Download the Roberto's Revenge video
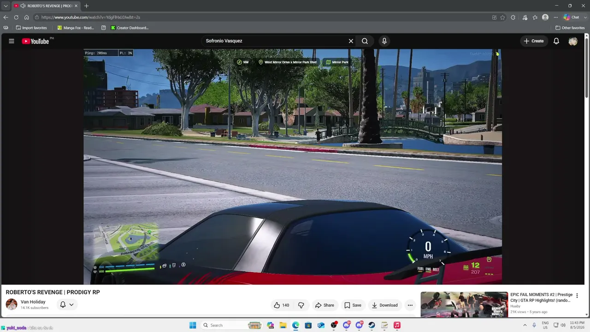 coord(385,305)
